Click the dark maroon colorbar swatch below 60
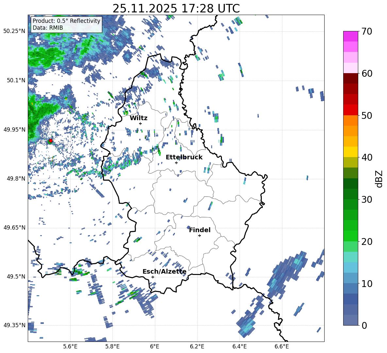The height and width of the screenshot is (353, 387). [x=350, y=78]
